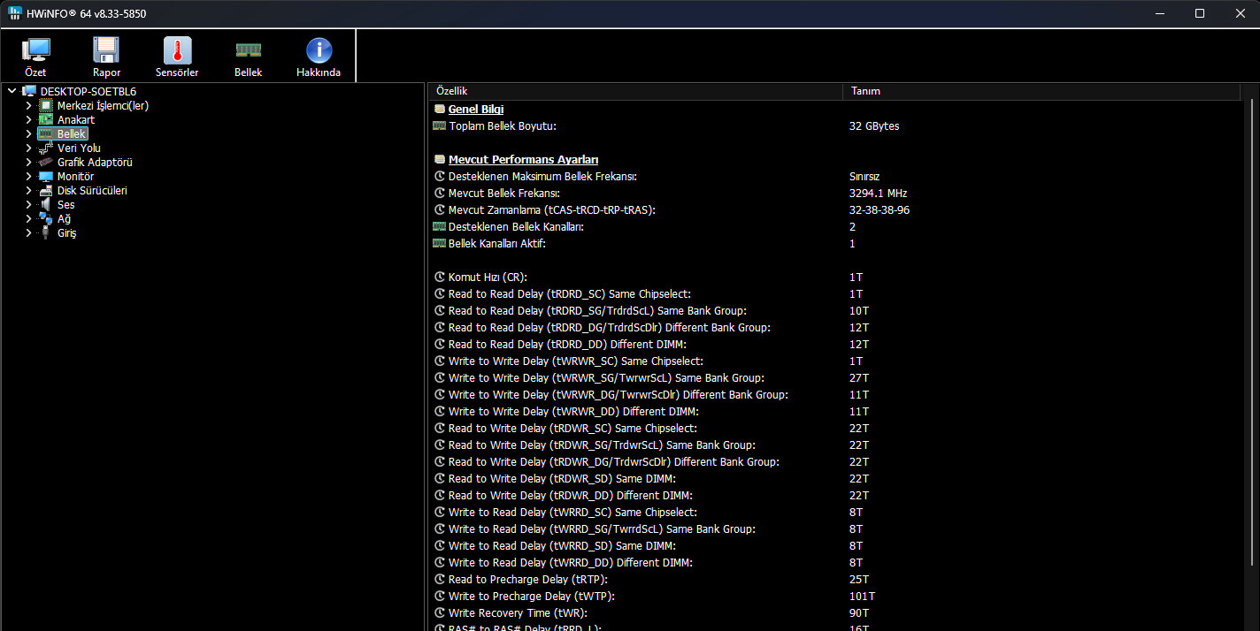Expand the Giriş tree node

pyautogui.click(x=28, y=232)
